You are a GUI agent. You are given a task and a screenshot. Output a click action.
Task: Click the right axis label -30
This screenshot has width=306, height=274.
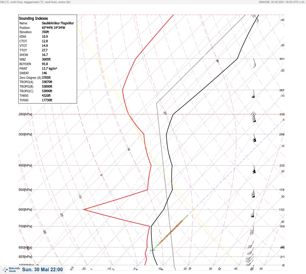coord(282,45)
